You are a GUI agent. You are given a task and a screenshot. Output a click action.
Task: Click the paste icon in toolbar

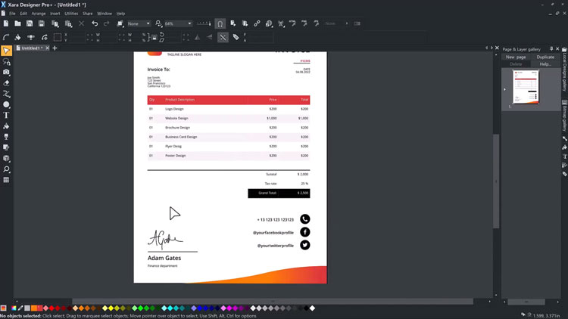(x=68, y=23)
